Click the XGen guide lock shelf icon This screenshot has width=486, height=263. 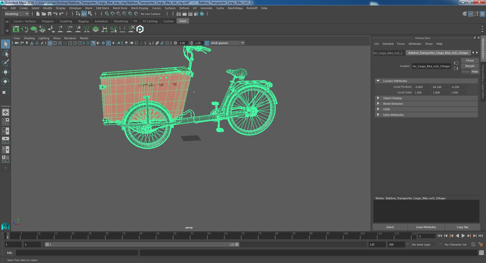pyautogui.click(x=78, y=29)
